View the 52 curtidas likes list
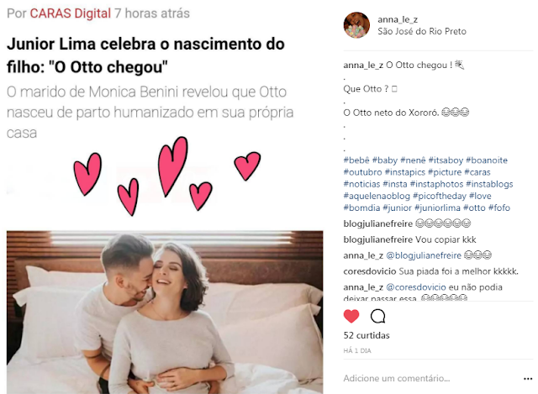 (367, 335)
